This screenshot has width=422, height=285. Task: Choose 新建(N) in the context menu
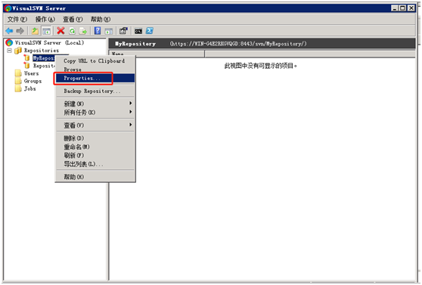(95, 104)
